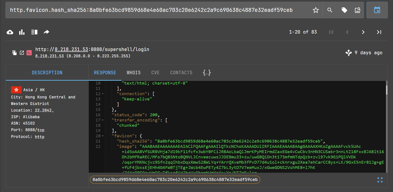Collapse the "connection" JSON node at line 12

[x=103, y=94]
